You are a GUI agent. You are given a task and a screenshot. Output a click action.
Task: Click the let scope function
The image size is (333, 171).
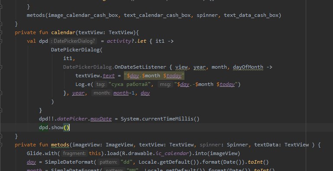tap(142, 41)
